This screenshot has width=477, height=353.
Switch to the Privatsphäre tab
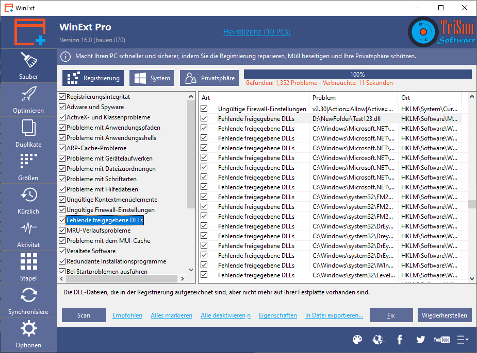tap(209, 78)
